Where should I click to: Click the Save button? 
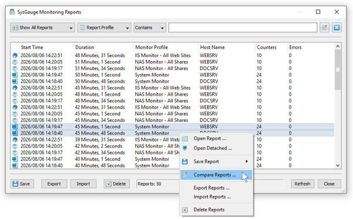[22, 184]
